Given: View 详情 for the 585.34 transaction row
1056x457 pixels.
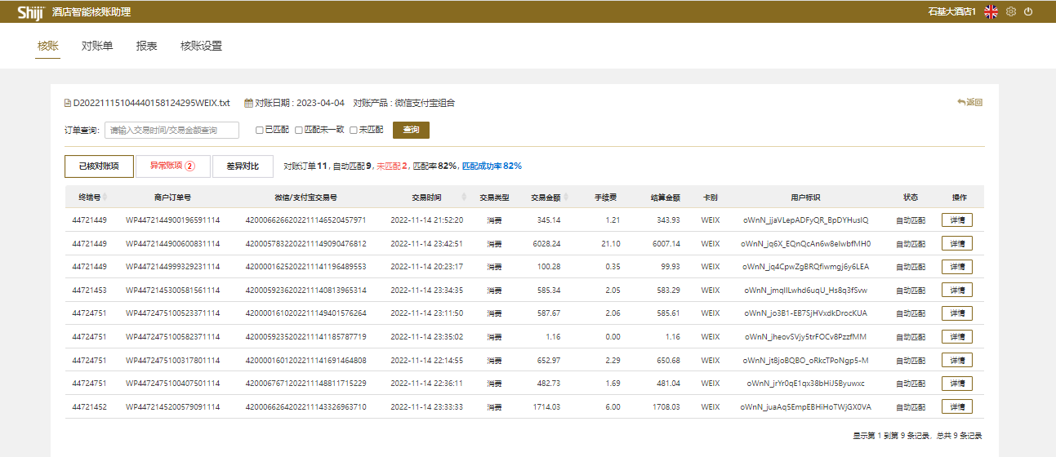Looking at the screenshot, I should 957,291.
